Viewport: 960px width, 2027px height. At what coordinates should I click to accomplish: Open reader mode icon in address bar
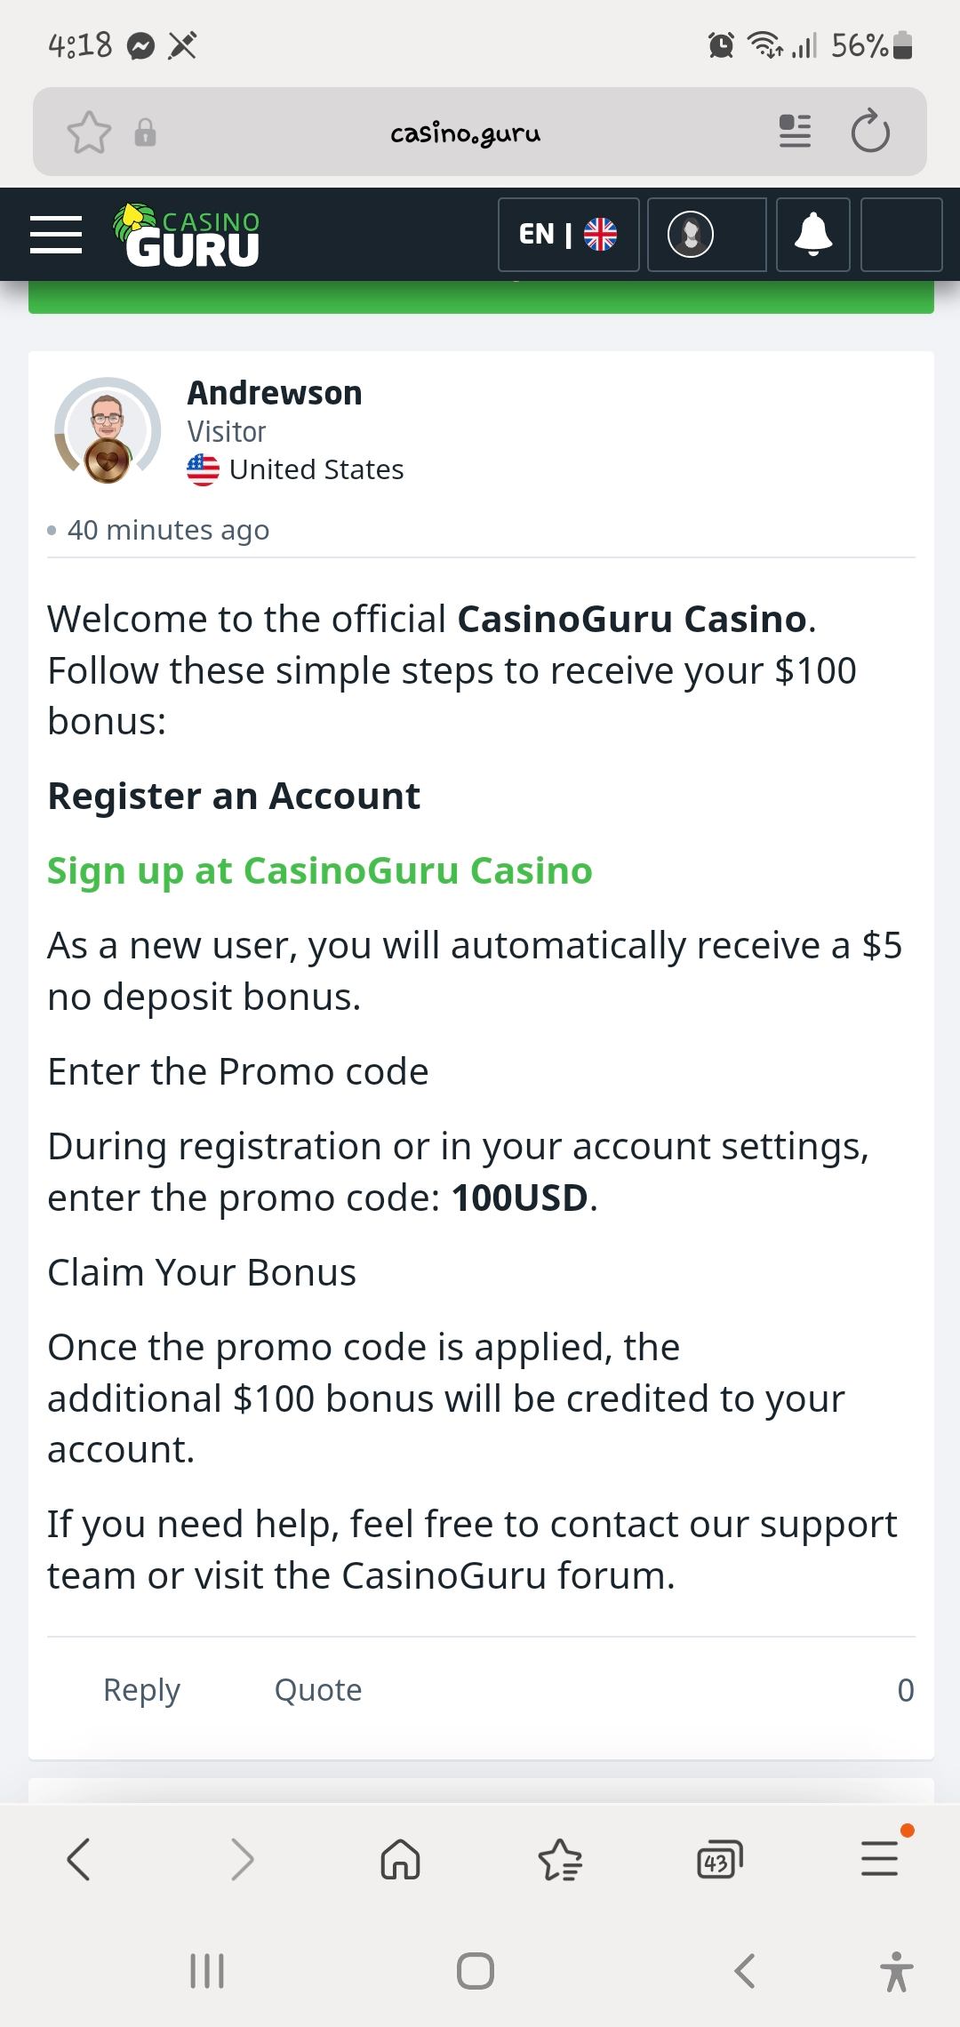(x=795, y=132)
